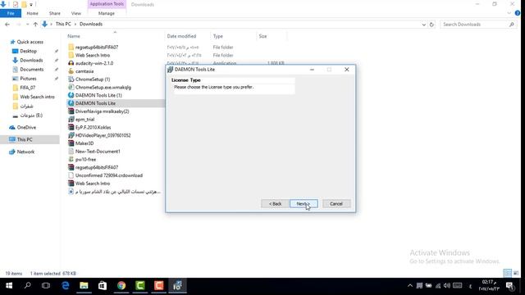Sort by Date modified column header
525x295 pixels.
click(181, 36)
